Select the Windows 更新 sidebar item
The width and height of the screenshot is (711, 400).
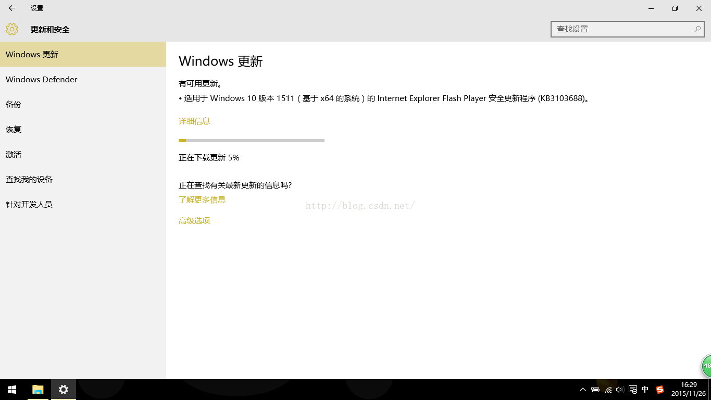83,54
